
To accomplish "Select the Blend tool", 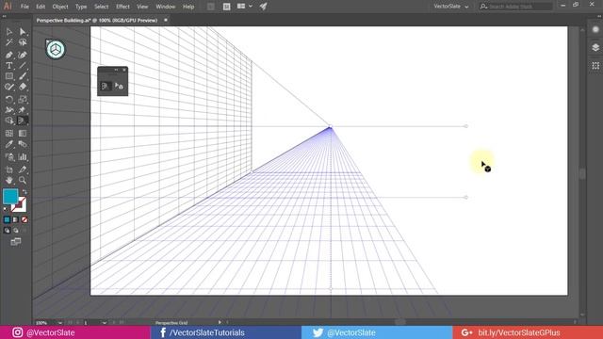I will click(x=23, y=144).
